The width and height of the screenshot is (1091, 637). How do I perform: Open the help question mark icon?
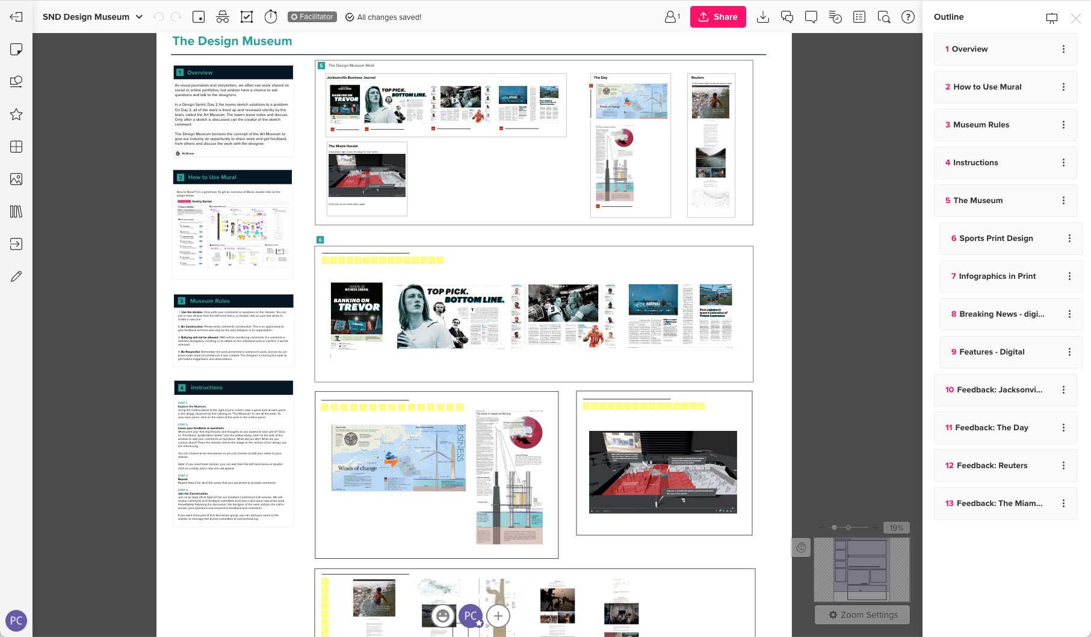(x=907, y=17)
